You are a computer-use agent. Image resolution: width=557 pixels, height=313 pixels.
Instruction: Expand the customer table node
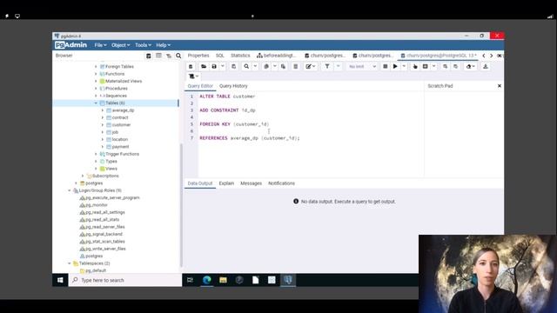point(103,125)
